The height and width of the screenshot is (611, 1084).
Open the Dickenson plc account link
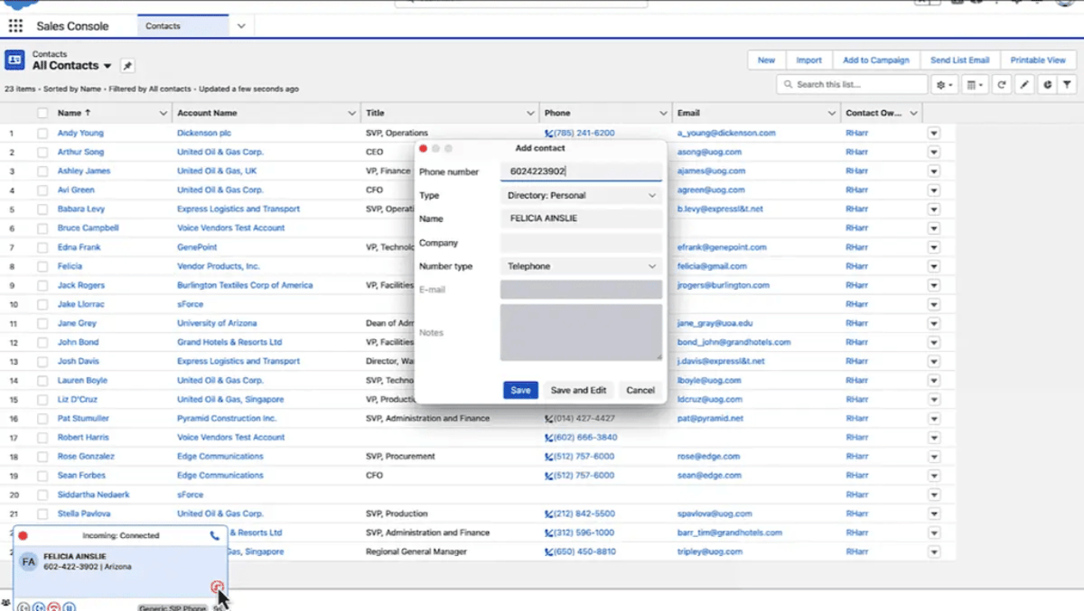[204, 134]
